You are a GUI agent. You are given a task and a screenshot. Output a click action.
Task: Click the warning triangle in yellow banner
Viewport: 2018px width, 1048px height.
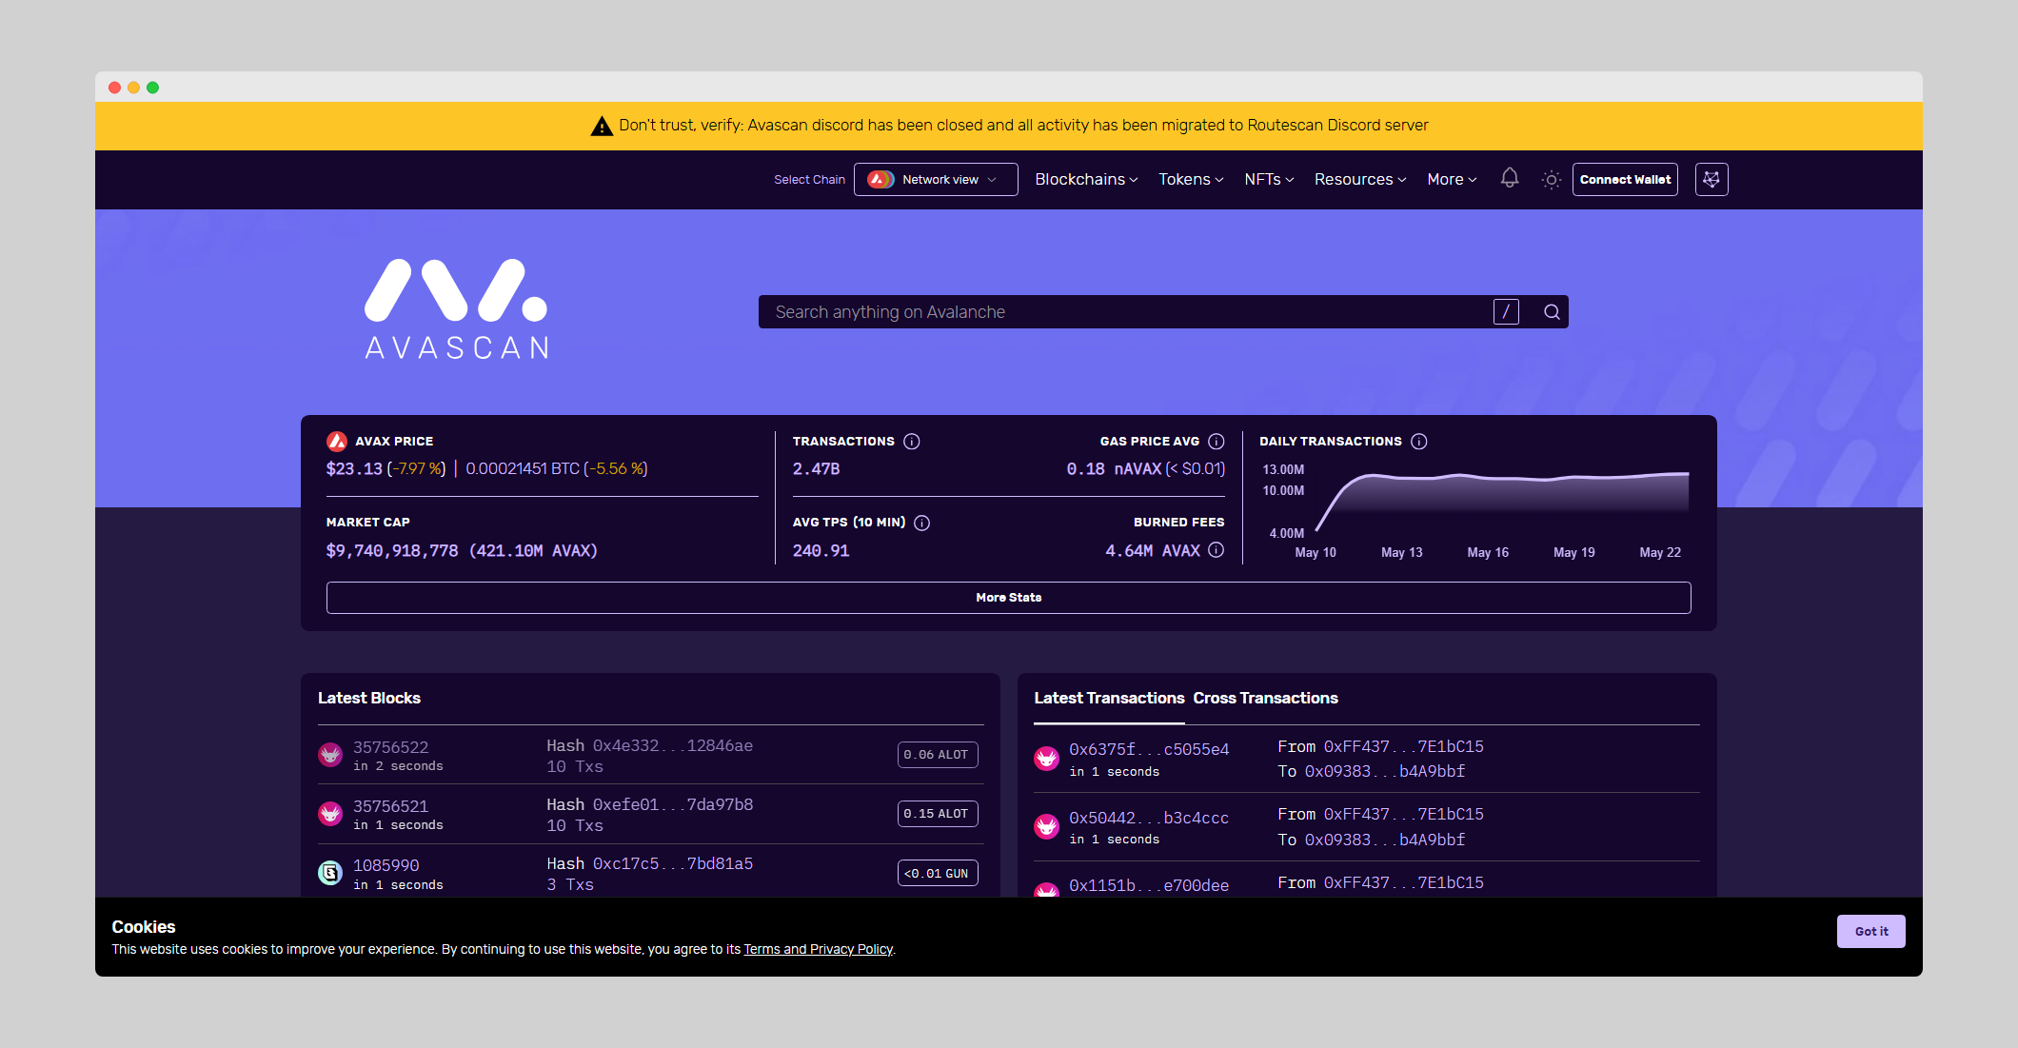click(x=602, y=126)
